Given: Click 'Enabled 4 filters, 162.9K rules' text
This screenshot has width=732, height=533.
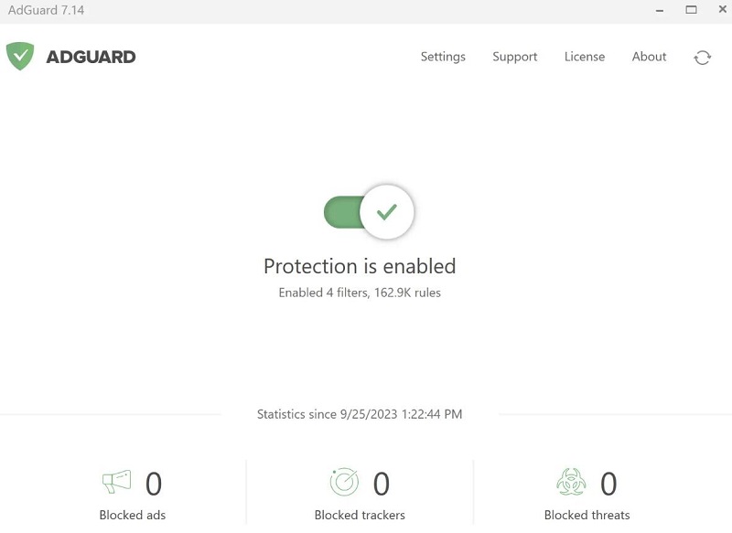Looking at the screenshot, I should [x=360, y=293].
